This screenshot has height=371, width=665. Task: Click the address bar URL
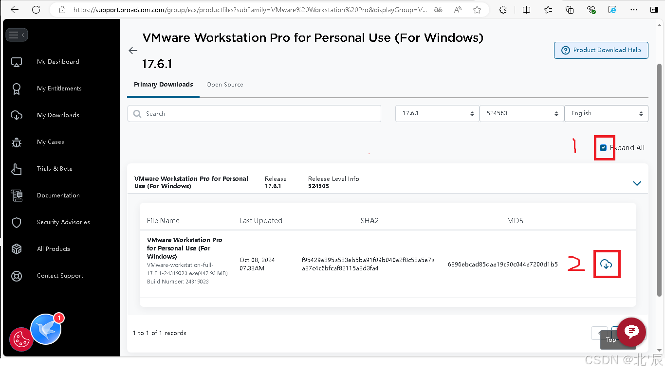point(250,10)
